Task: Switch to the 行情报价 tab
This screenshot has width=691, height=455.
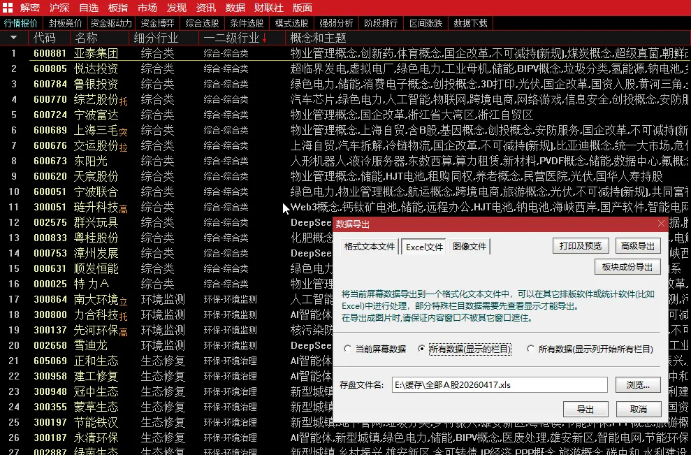Action: [x=21, y=23]
